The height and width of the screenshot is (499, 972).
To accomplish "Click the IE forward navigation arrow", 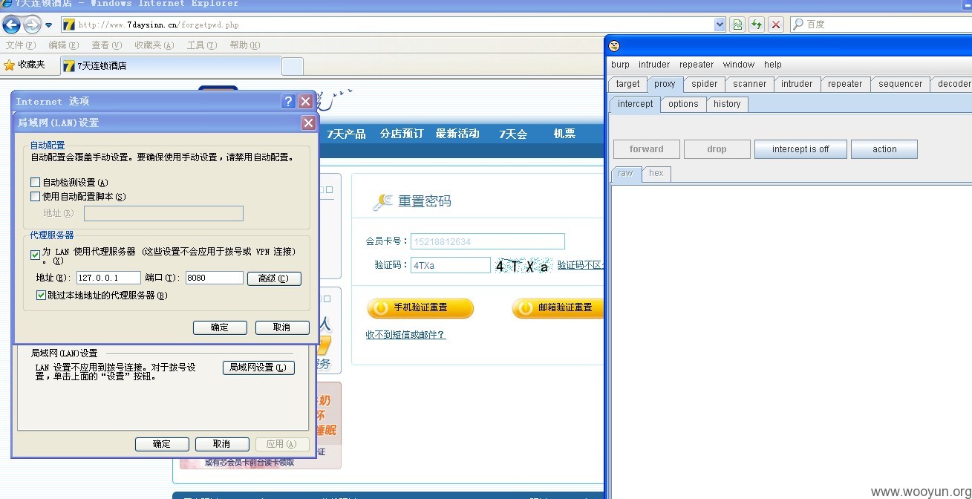I will pyautogui.click(x=32, y=25).
